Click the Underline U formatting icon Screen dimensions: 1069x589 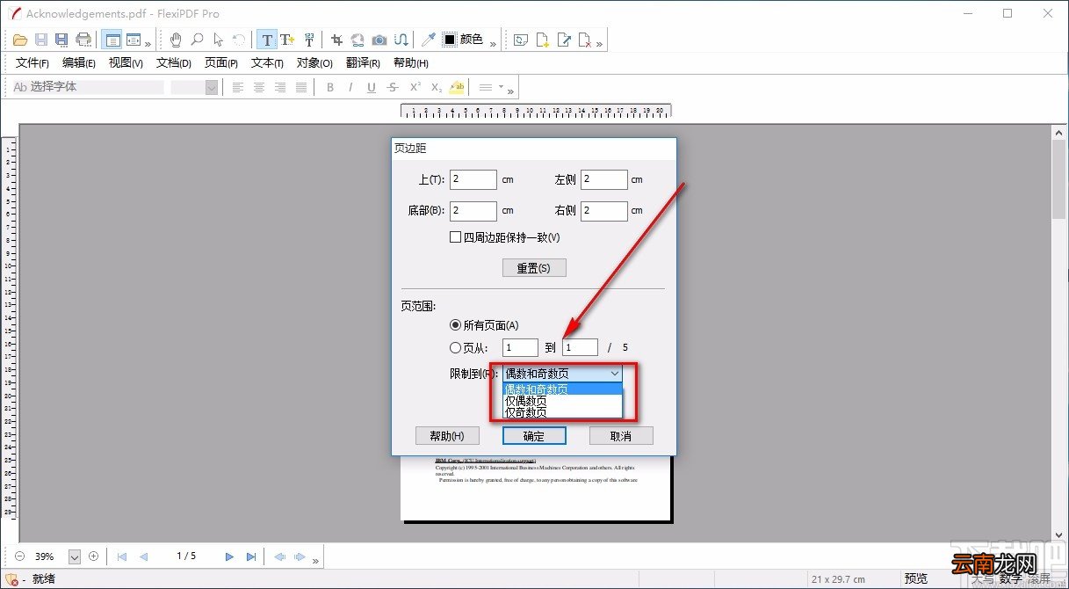coord(371,87)
